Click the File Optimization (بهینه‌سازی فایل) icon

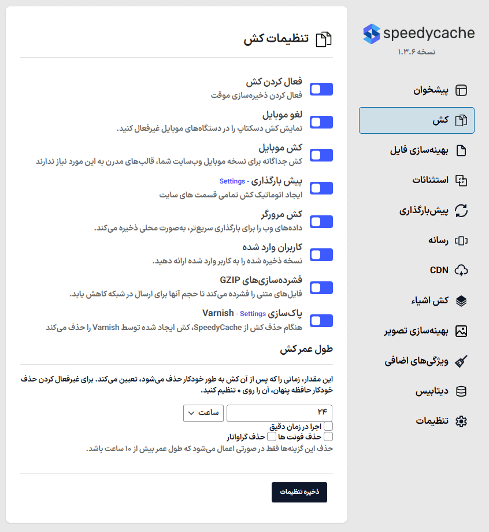point(461,151)
